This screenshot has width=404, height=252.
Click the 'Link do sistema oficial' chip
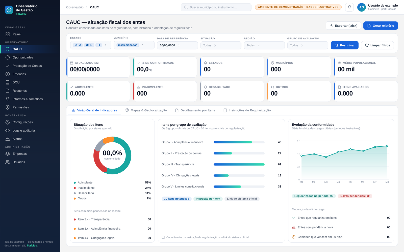point(242,199)
